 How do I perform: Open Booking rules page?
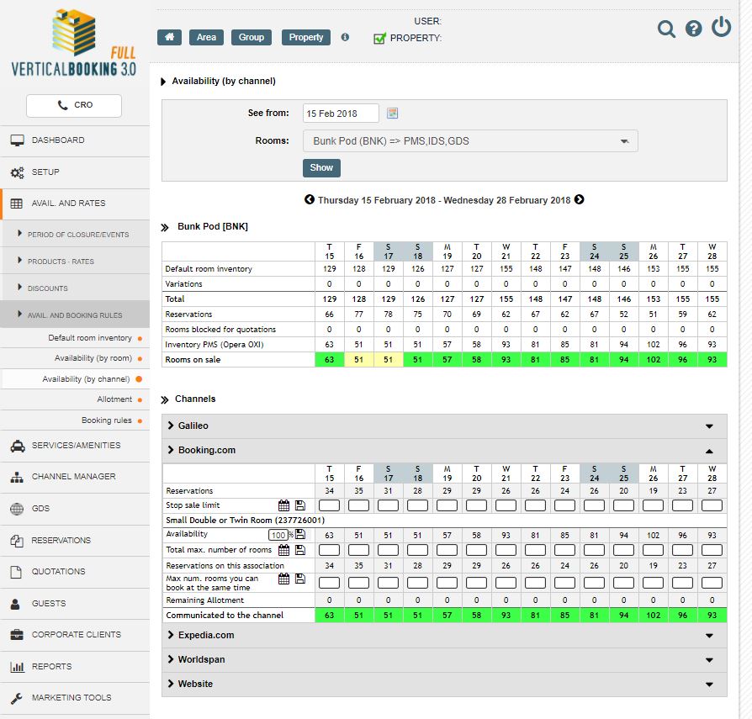tap(75, 420)
